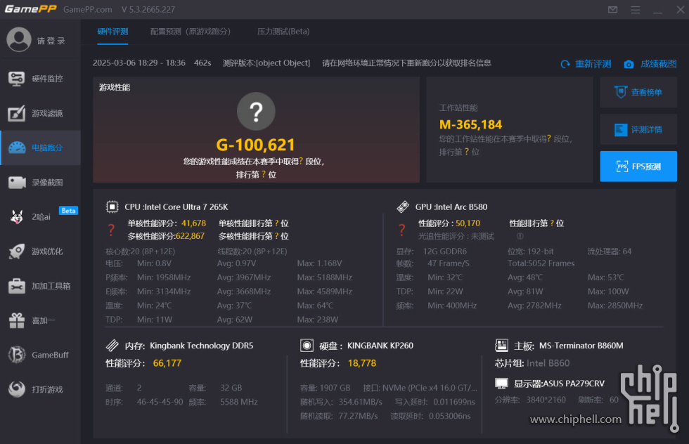The height and width of the screenshot is (444, 689).
Task: Click the memory frequency 5588 MHz
Action: (239, 402)
